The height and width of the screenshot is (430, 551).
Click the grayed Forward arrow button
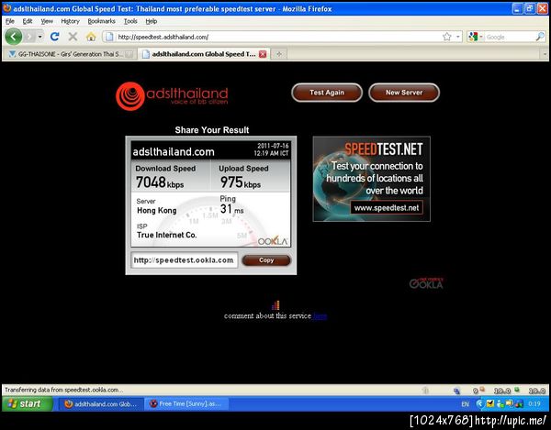coord(29,37)
